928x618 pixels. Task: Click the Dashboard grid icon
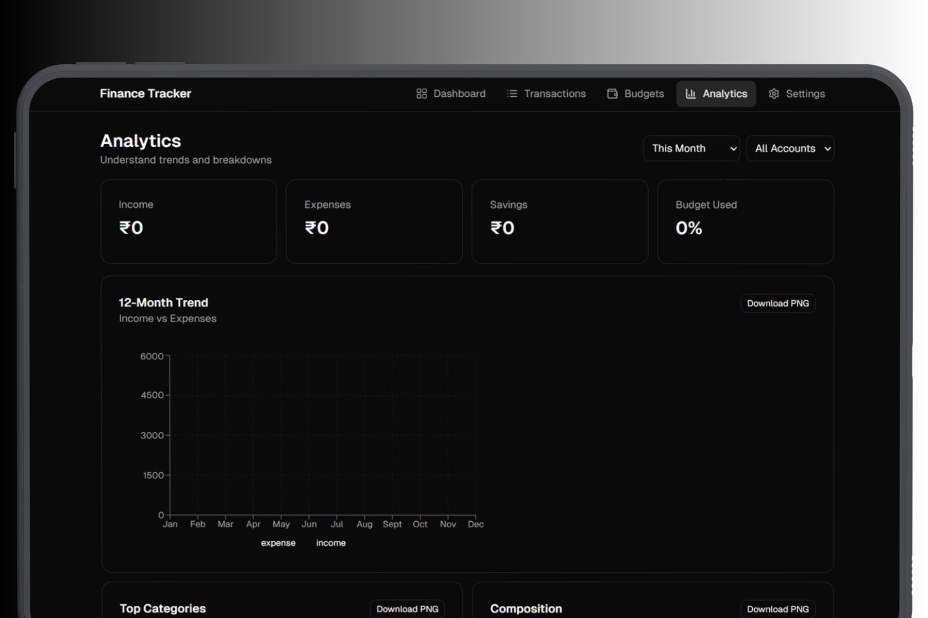421,94
